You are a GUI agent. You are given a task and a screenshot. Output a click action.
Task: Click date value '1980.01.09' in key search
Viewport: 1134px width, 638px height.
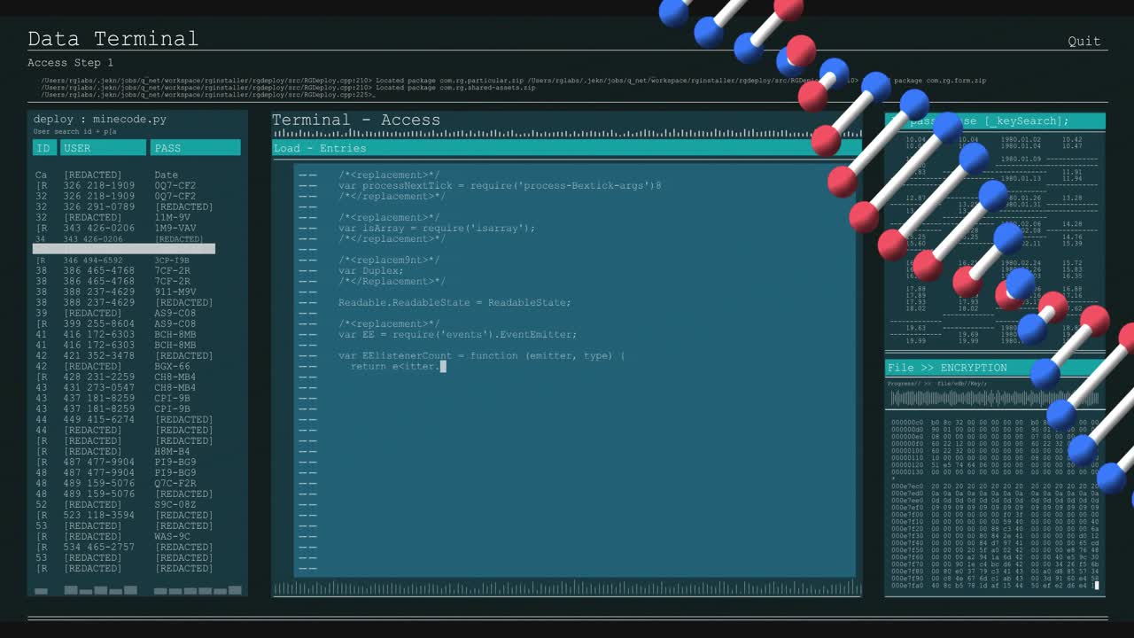[x=1021, y=159]
